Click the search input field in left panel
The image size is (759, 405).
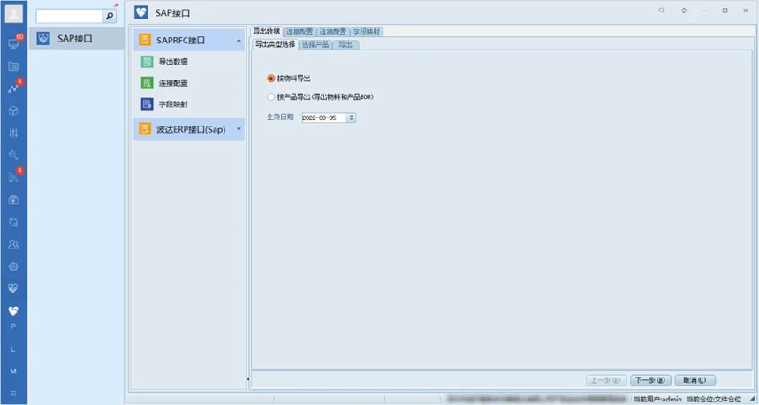pyautogui.click(x=69, y=16)
